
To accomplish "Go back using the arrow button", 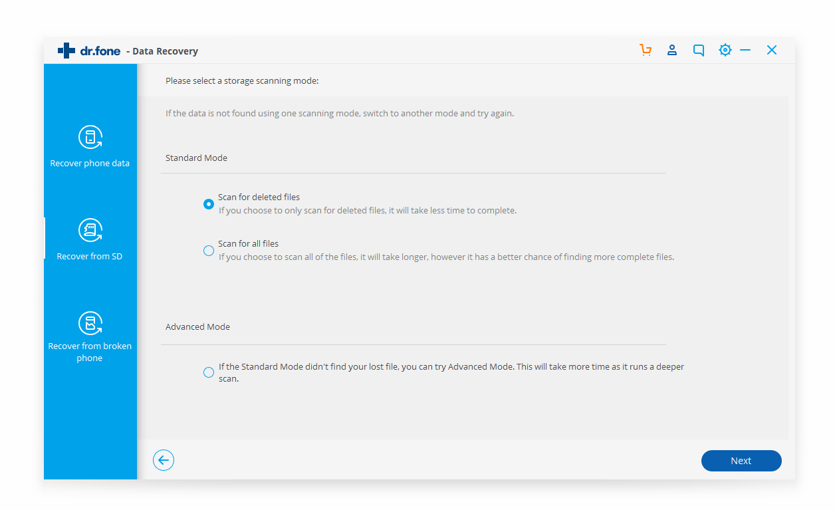I will coord(164,460).
